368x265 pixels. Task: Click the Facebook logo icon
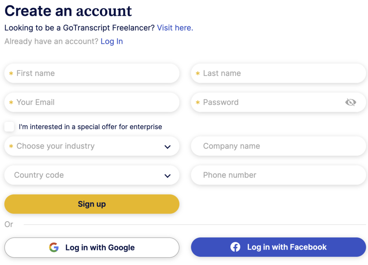[x=235, y=247]
